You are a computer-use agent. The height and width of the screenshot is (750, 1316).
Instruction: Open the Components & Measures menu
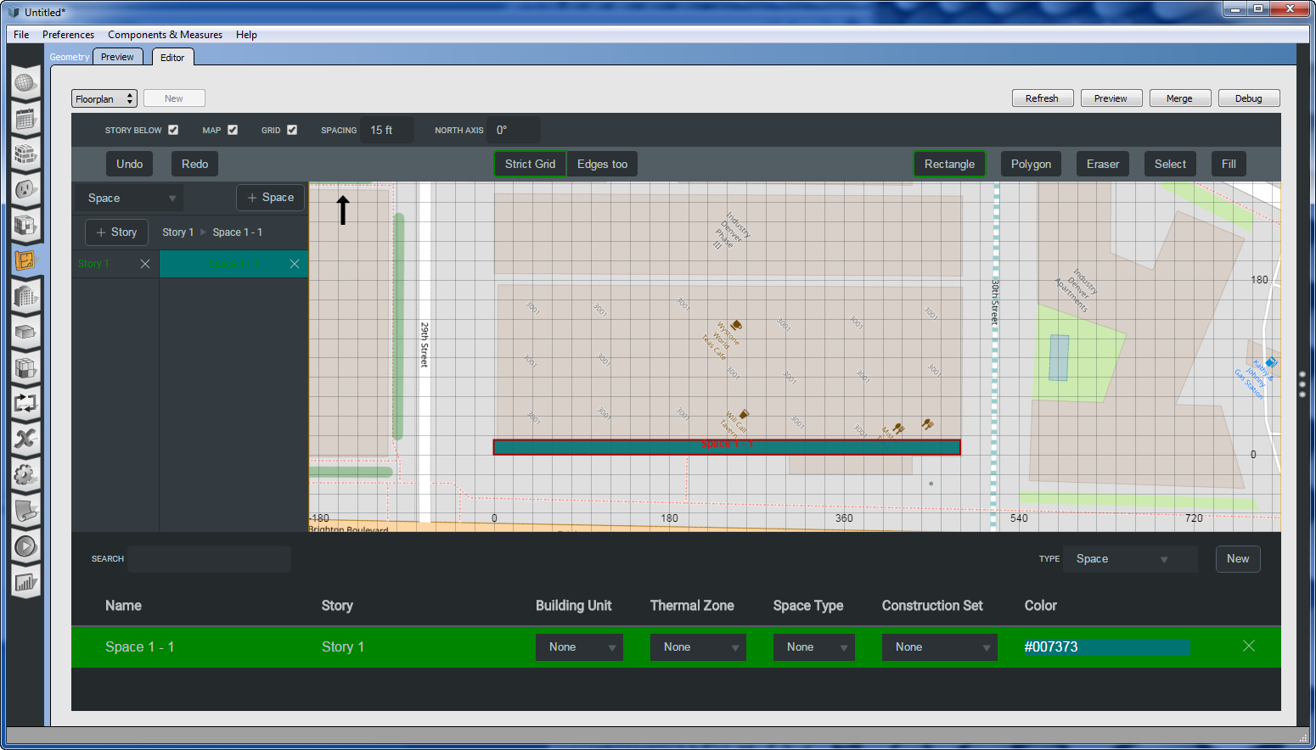tap(165, 35)
